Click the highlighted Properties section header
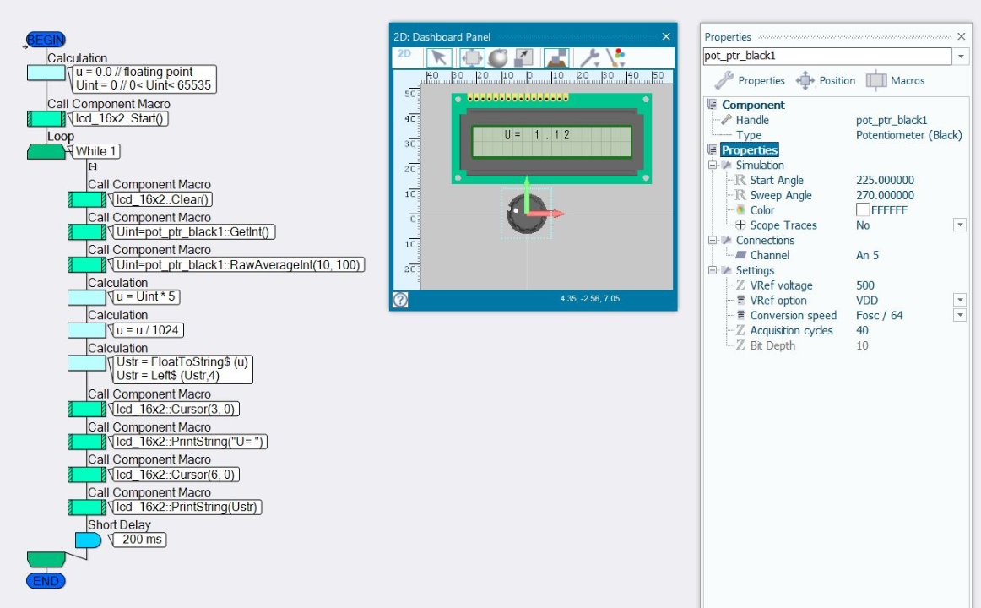 750,150
